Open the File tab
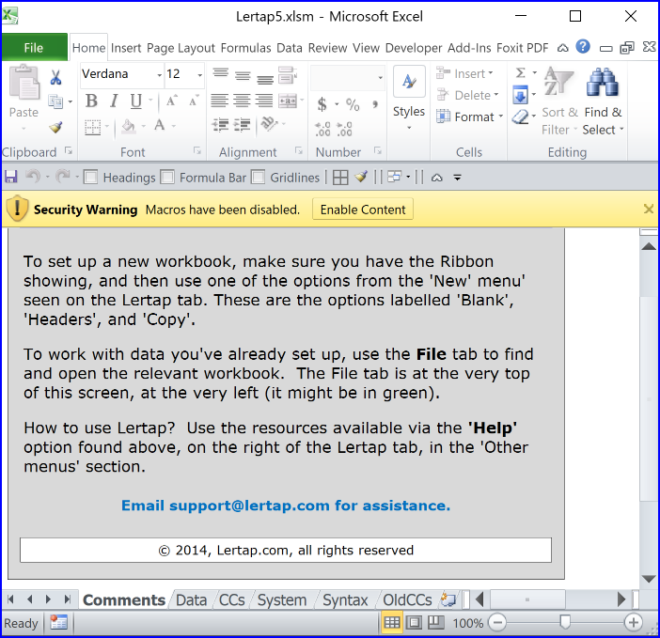Screen dimensions: 660x638 [x=34, y=48]
